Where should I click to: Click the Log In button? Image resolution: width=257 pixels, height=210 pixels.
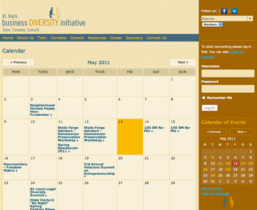point(209,108)
